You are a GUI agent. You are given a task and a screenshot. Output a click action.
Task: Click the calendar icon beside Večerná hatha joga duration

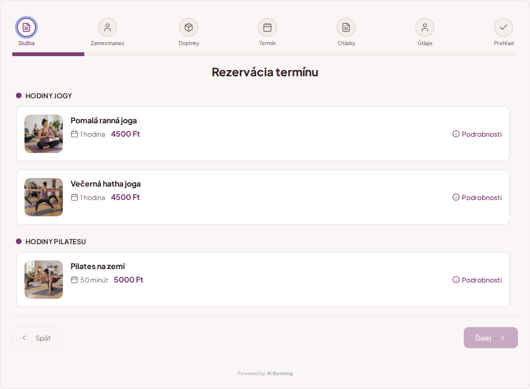74,197
